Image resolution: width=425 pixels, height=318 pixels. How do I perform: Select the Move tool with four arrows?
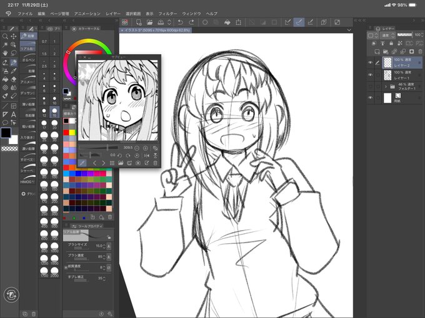[13, 36]
